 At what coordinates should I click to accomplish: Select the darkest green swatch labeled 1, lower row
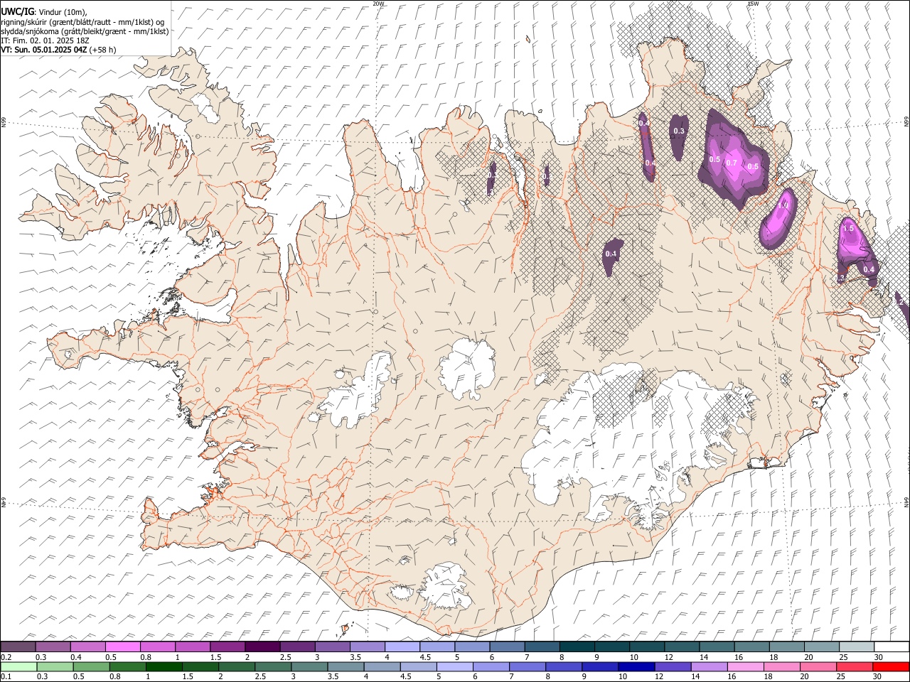(164, 666)
